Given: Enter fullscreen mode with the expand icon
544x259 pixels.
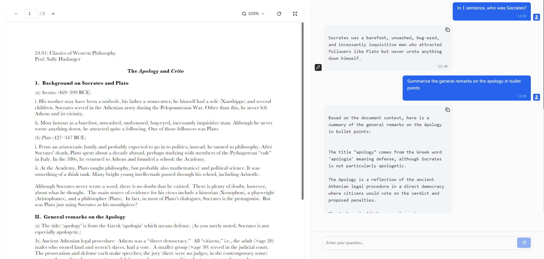Looking at the screenshot, I should click(x=295, y=14).
